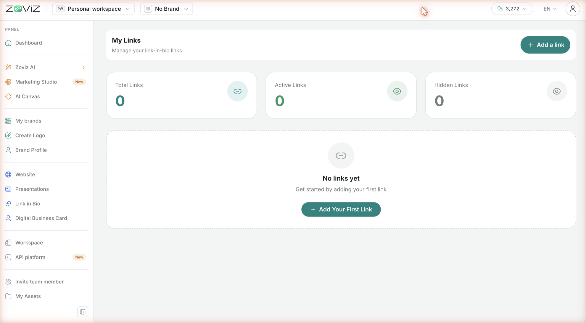The height and width of the screenshot is (323, 586).
Task: Click the Marketing Studio New badge
Action: [79, 82]
